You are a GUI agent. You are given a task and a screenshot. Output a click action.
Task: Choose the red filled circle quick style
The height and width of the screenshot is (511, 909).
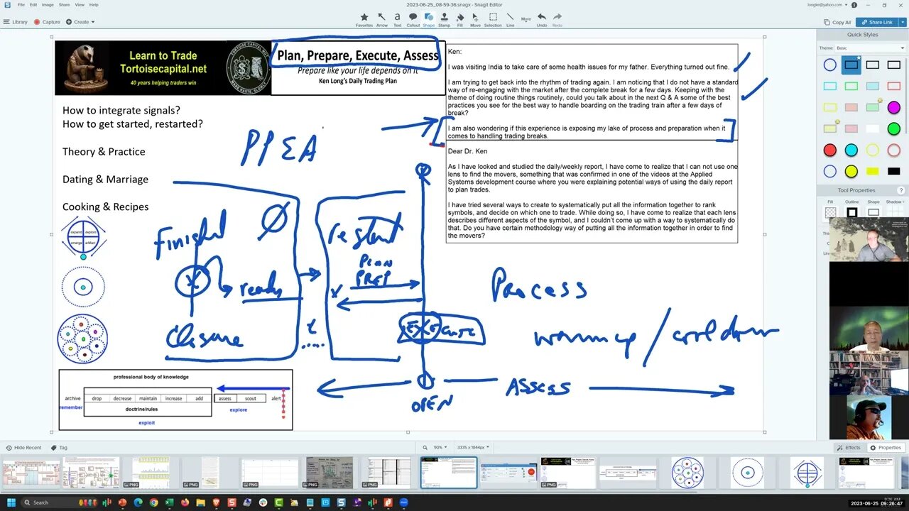(x=829, y=150)
